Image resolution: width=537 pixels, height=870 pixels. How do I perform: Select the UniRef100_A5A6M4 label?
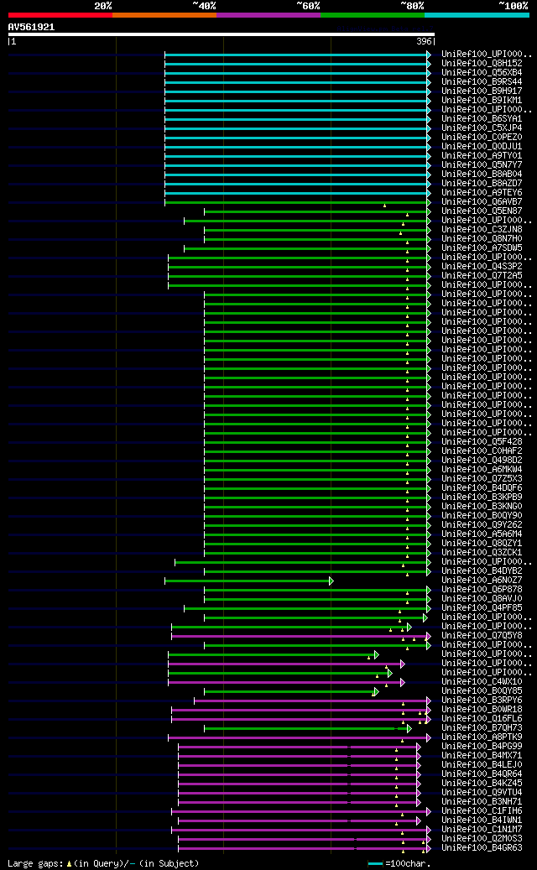pos(482,534)
